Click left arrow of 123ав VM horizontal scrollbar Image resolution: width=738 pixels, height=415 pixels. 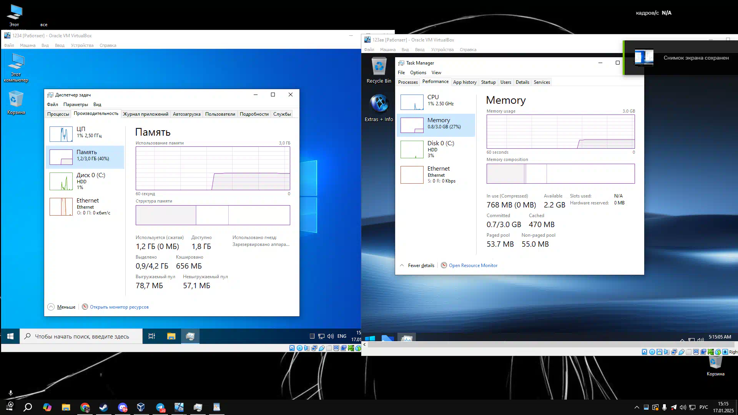point(364,345)
